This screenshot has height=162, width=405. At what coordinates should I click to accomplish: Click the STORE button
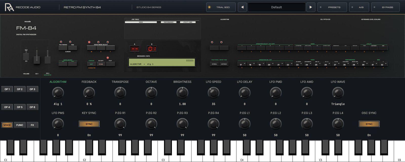click(101, 64)
